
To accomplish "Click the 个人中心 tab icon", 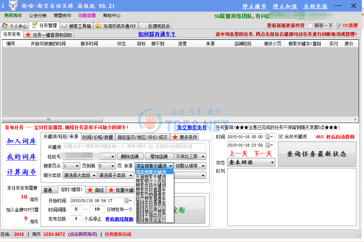I will (5, 26).
